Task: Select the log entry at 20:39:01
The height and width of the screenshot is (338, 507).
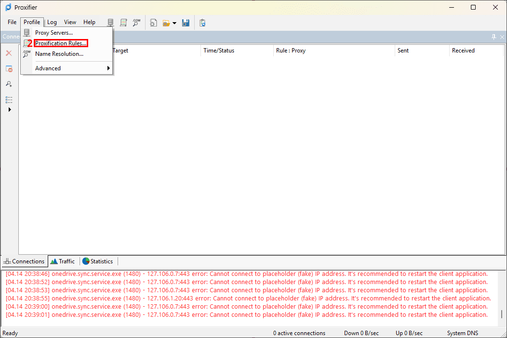Action: [247, 315]
